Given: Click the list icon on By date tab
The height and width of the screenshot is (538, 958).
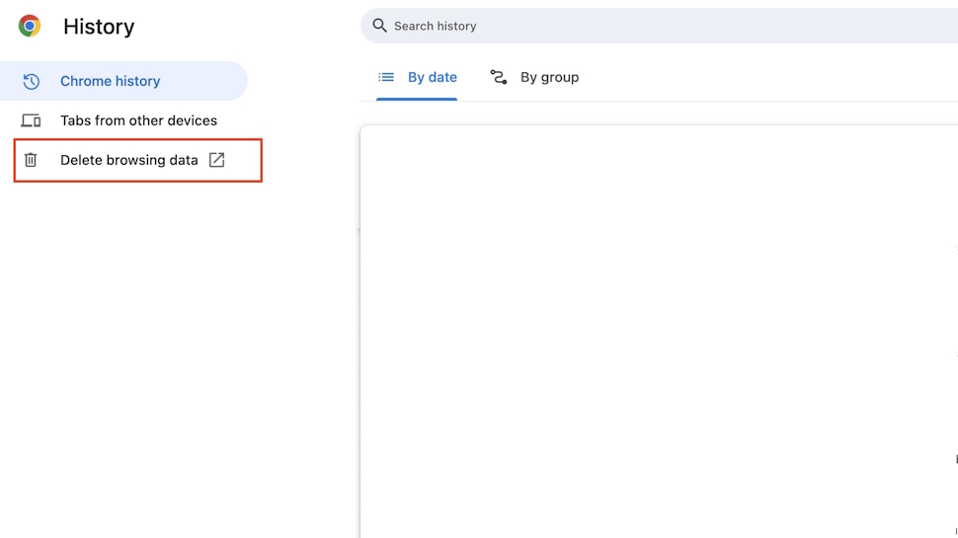Looking at the screenshot, I should click(x=386, y=77).
